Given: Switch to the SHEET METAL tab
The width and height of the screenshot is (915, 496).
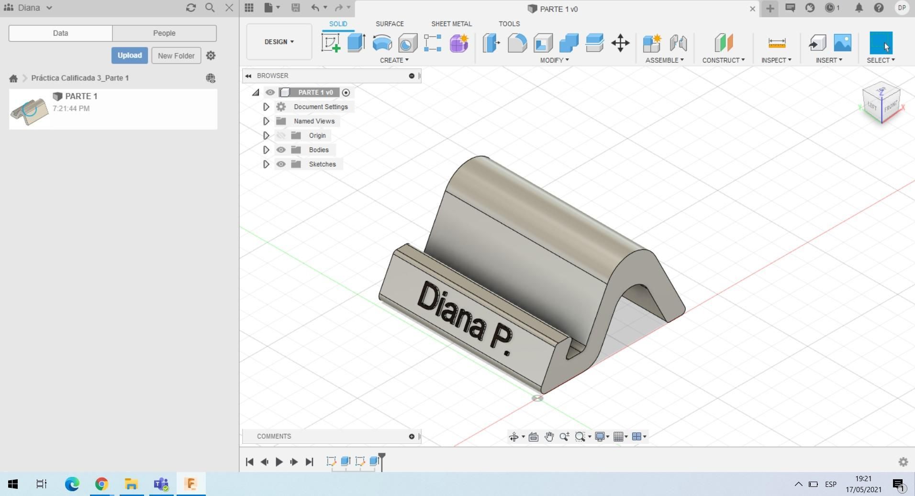Looking at the screenshot, I should (x=451, y=23).
